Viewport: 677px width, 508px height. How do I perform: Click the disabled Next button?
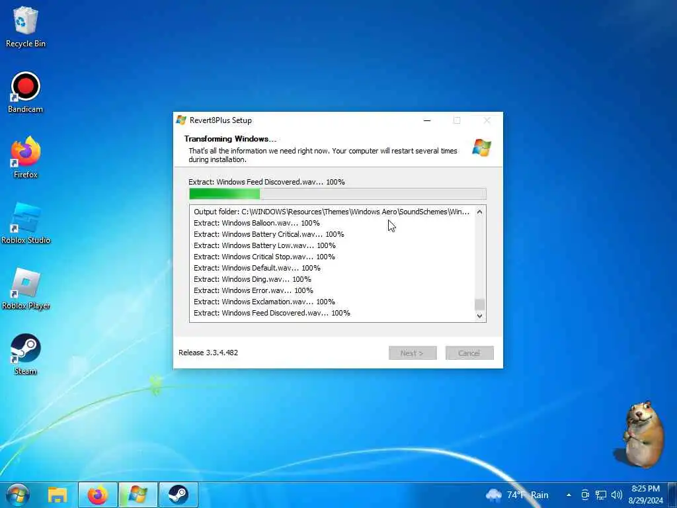[413, 353]
